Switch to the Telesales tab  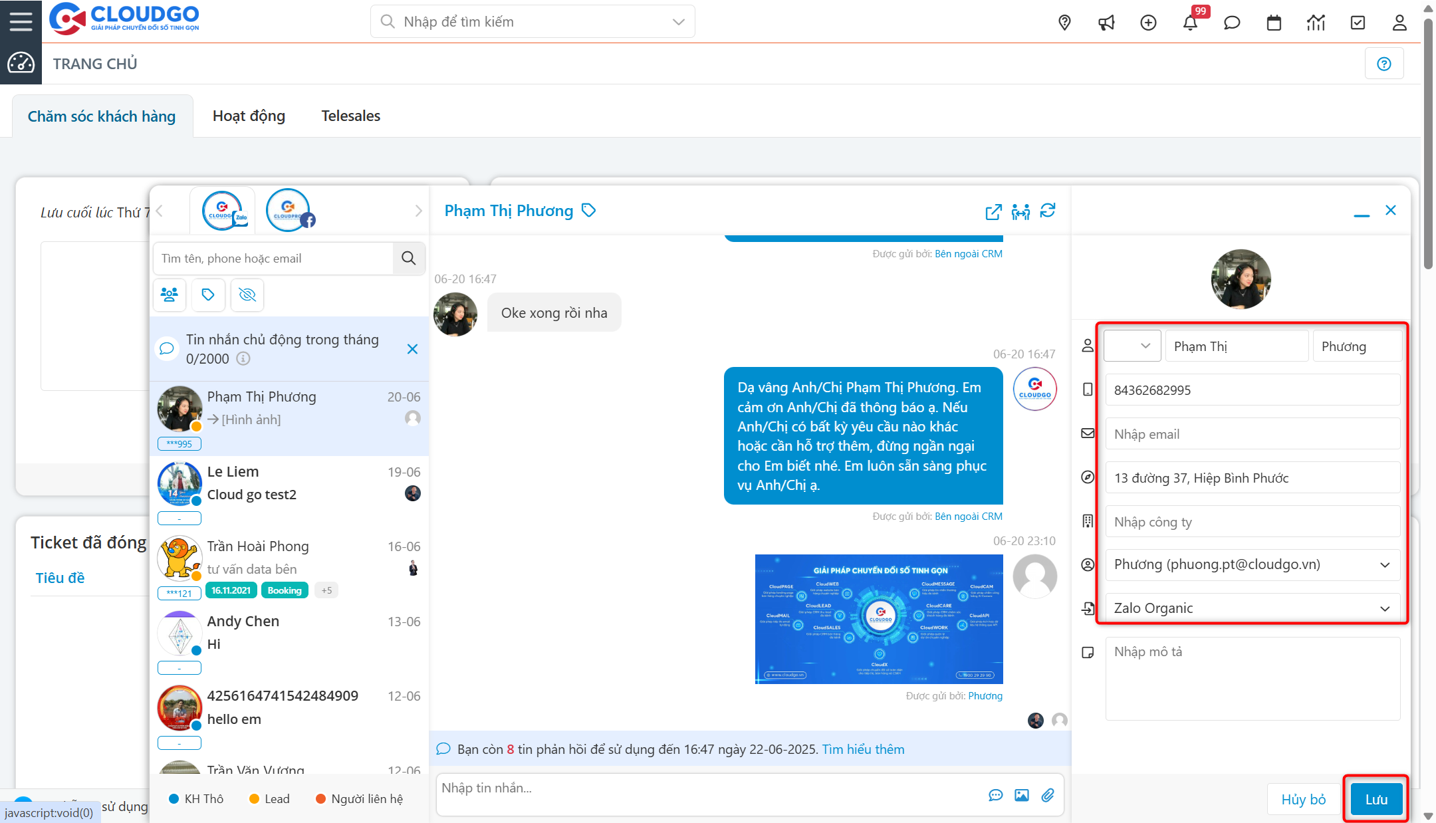(350, 115)
